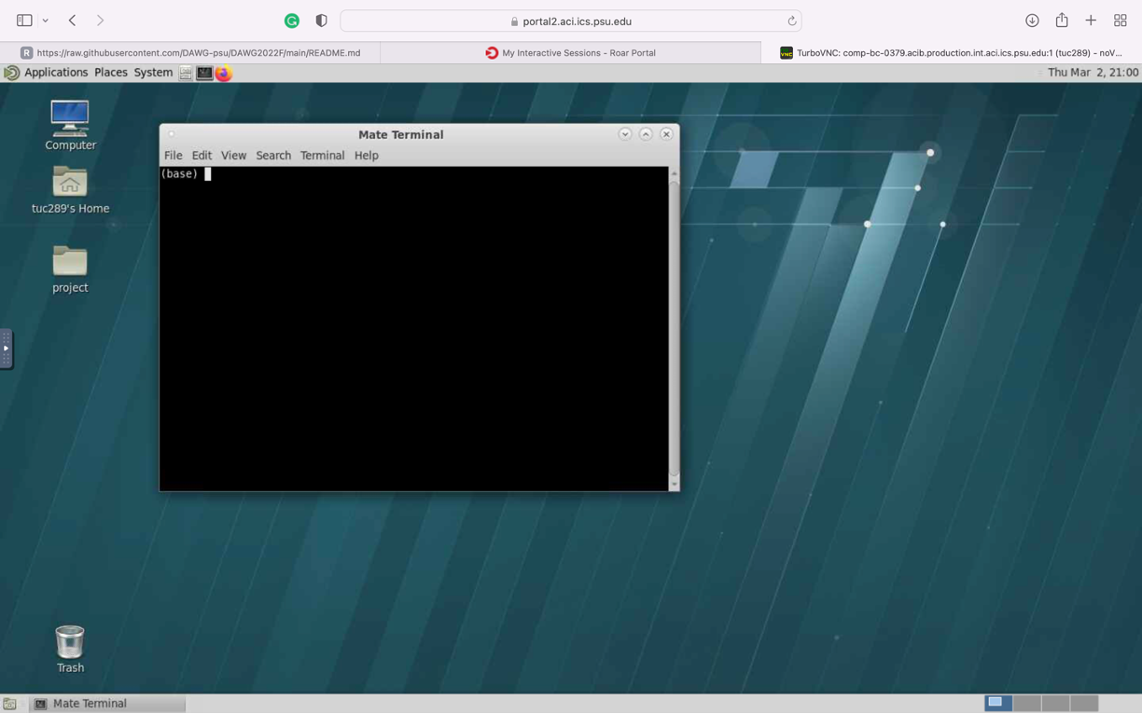This screenshot has height=714, width=1142.
Task: Open the privacy report shield icon
Action: [321, 21]
